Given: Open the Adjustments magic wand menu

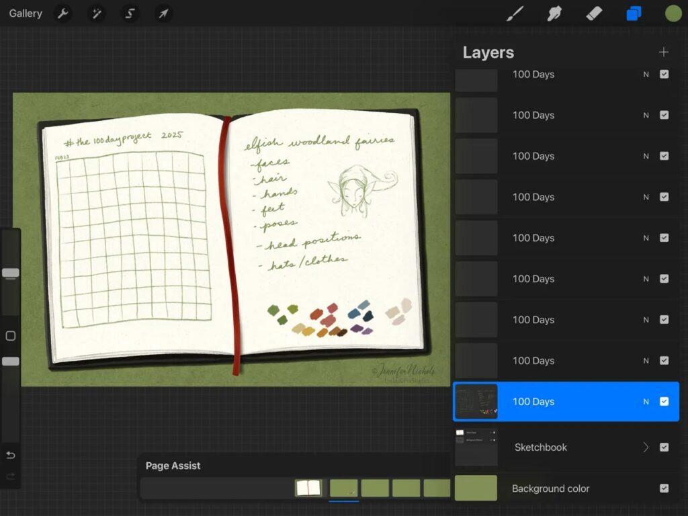Looking at the screenshot, I should click(x=97, y=13).
